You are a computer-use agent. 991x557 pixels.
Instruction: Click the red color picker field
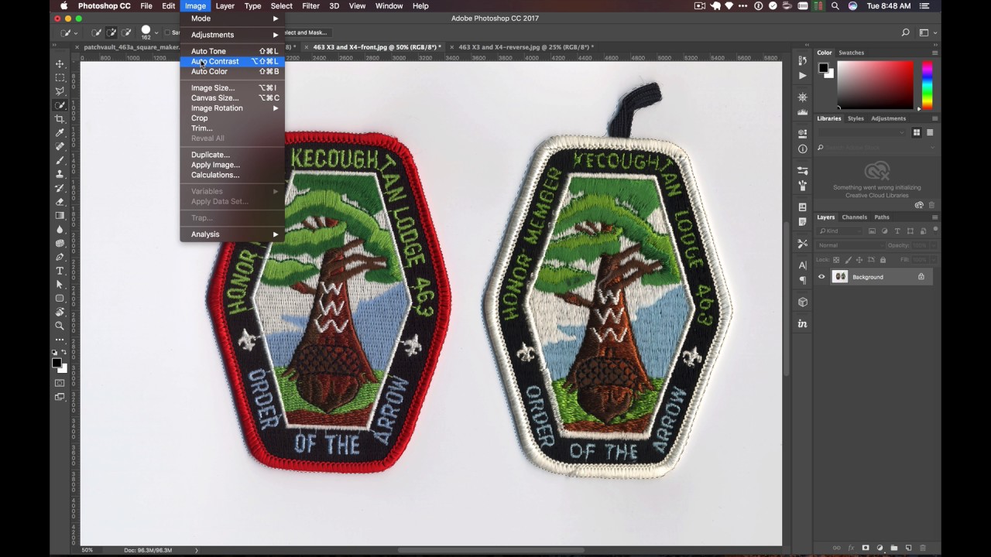click(x=876, y=85)
